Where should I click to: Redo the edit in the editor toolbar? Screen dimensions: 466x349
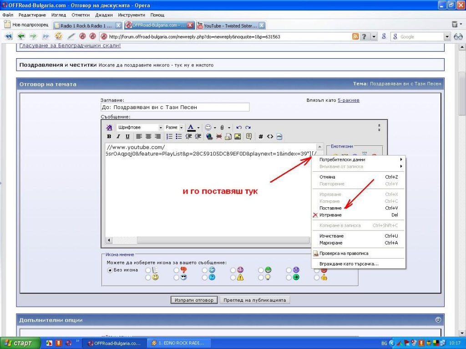(248, 127)
